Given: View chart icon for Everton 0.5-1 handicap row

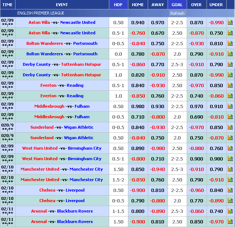Looking at the screenshot, I should pyautogui.click(x=230, y=85).
